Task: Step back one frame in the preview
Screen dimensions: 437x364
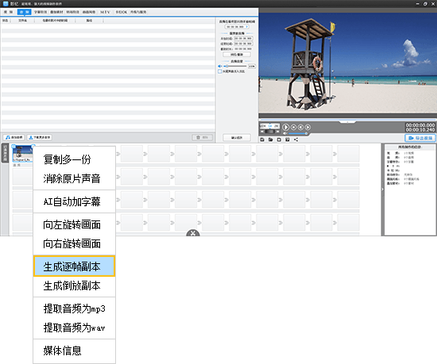Action: (300, 127)
